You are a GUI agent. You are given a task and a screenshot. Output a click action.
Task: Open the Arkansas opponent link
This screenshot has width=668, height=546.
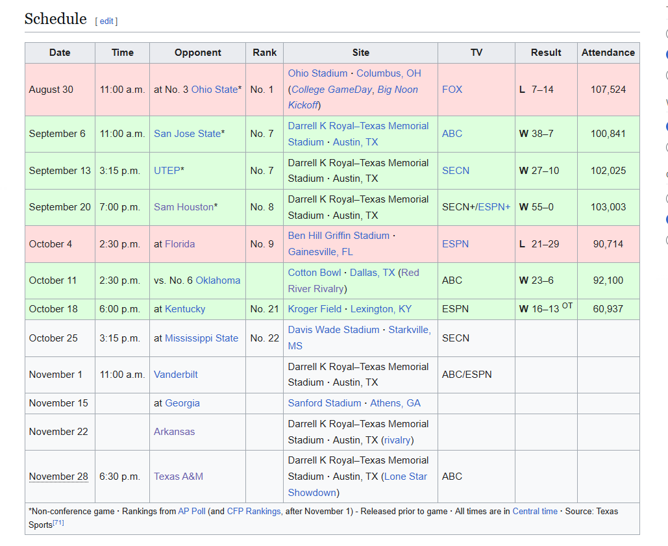pos(174,432)
